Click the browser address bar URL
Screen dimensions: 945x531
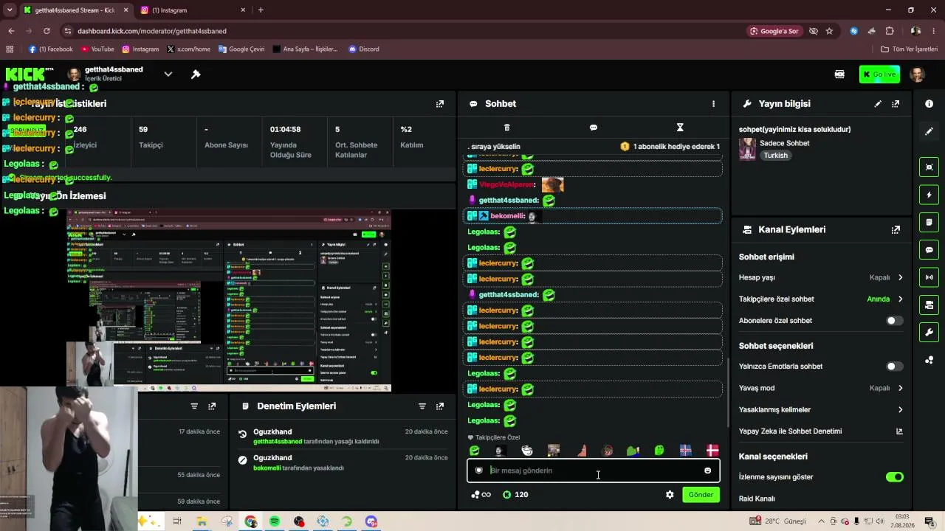pyautogui.click(x=152, y=31)
